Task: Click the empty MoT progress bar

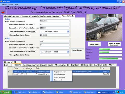Action: (x=111, y=55)
